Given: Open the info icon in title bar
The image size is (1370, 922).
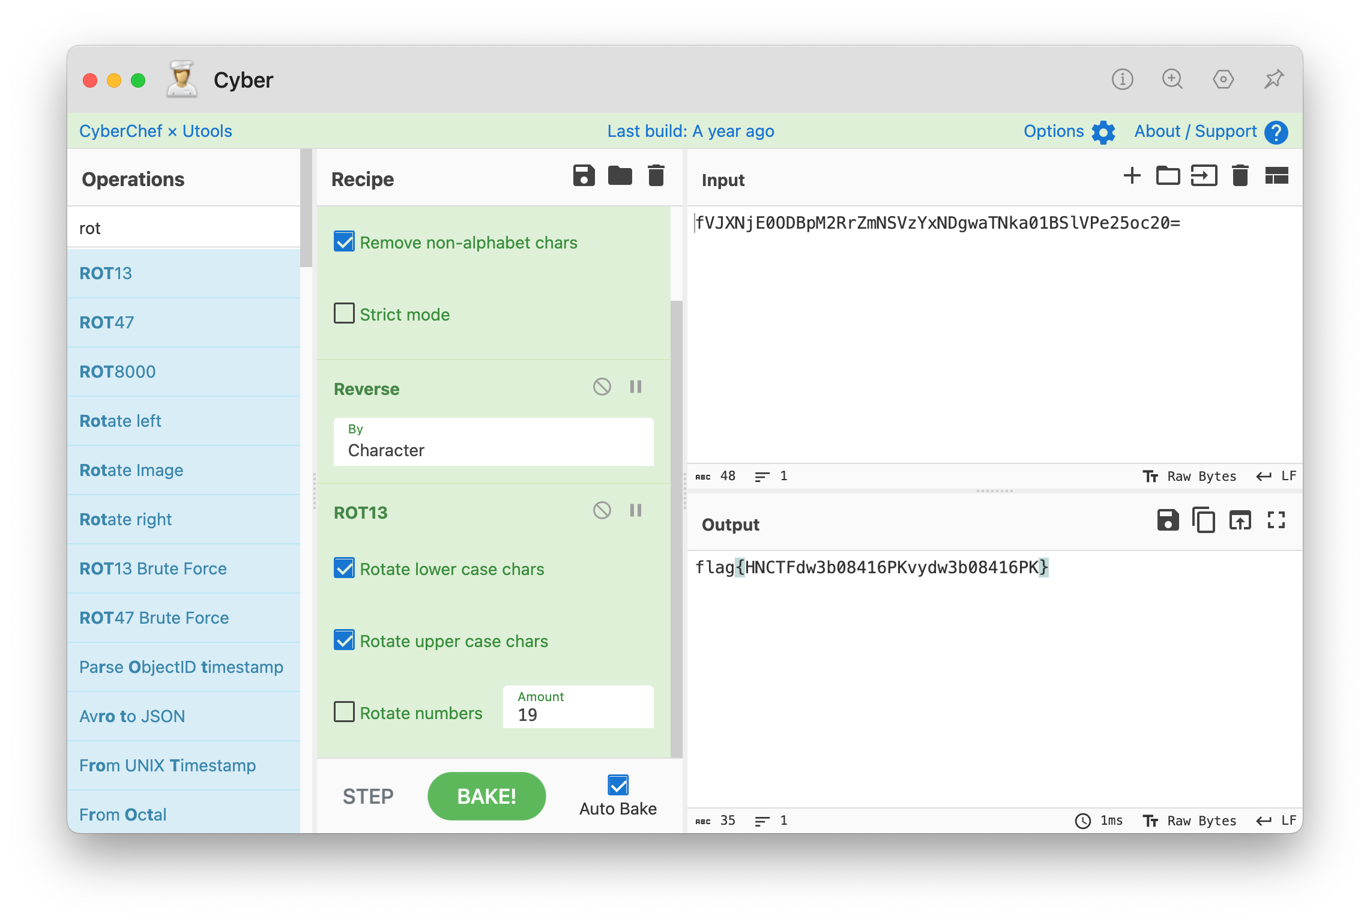Looking at the screenshot, I should pos(1122,79).
